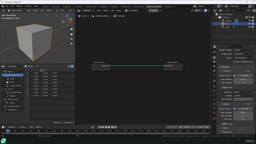This screenshot has width=256, height=144.
Task: Switch to the Layout workspace tab
Action: (x=46, y=6)
